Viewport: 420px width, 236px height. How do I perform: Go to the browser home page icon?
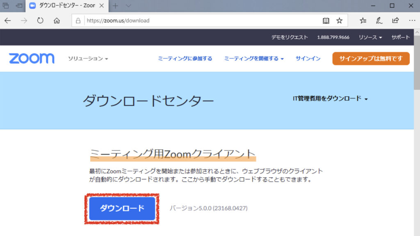[57, 20]
